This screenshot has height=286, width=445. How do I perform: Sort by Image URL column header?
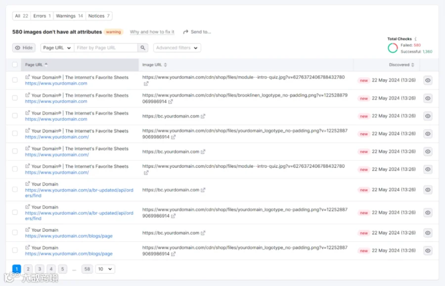(x=154, y=65)
